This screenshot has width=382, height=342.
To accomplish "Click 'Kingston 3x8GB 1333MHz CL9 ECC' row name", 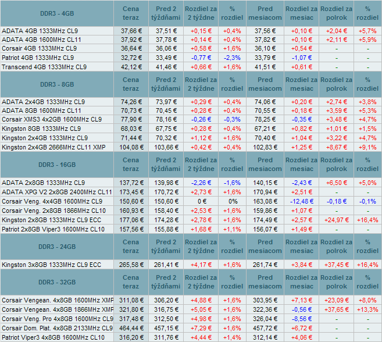I will click(x=51, y=265).
